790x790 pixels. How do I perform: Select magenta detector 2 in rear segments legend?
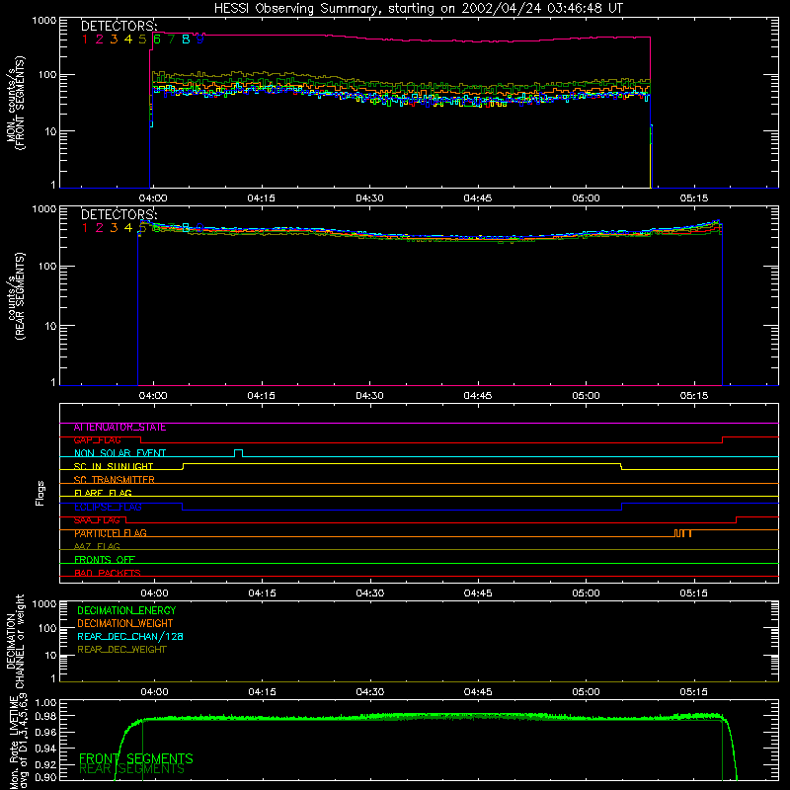(x=100, y=228)
